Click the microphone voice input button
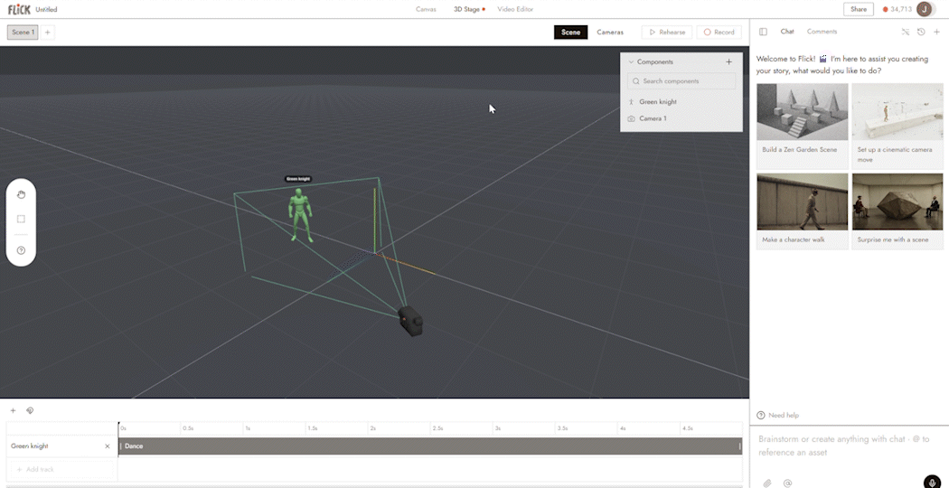This screenshot has width=949, height=488. click(x=933, y=482)
